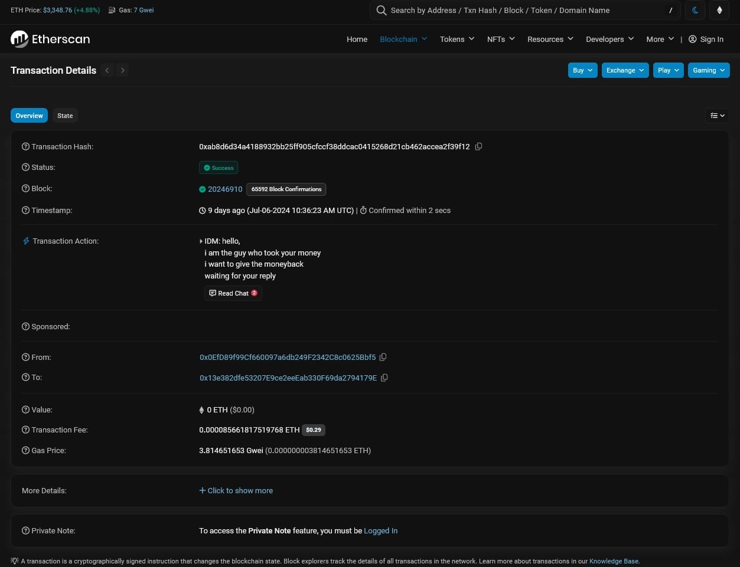Click Sign In
740x567 pixels.
(706, 39)
